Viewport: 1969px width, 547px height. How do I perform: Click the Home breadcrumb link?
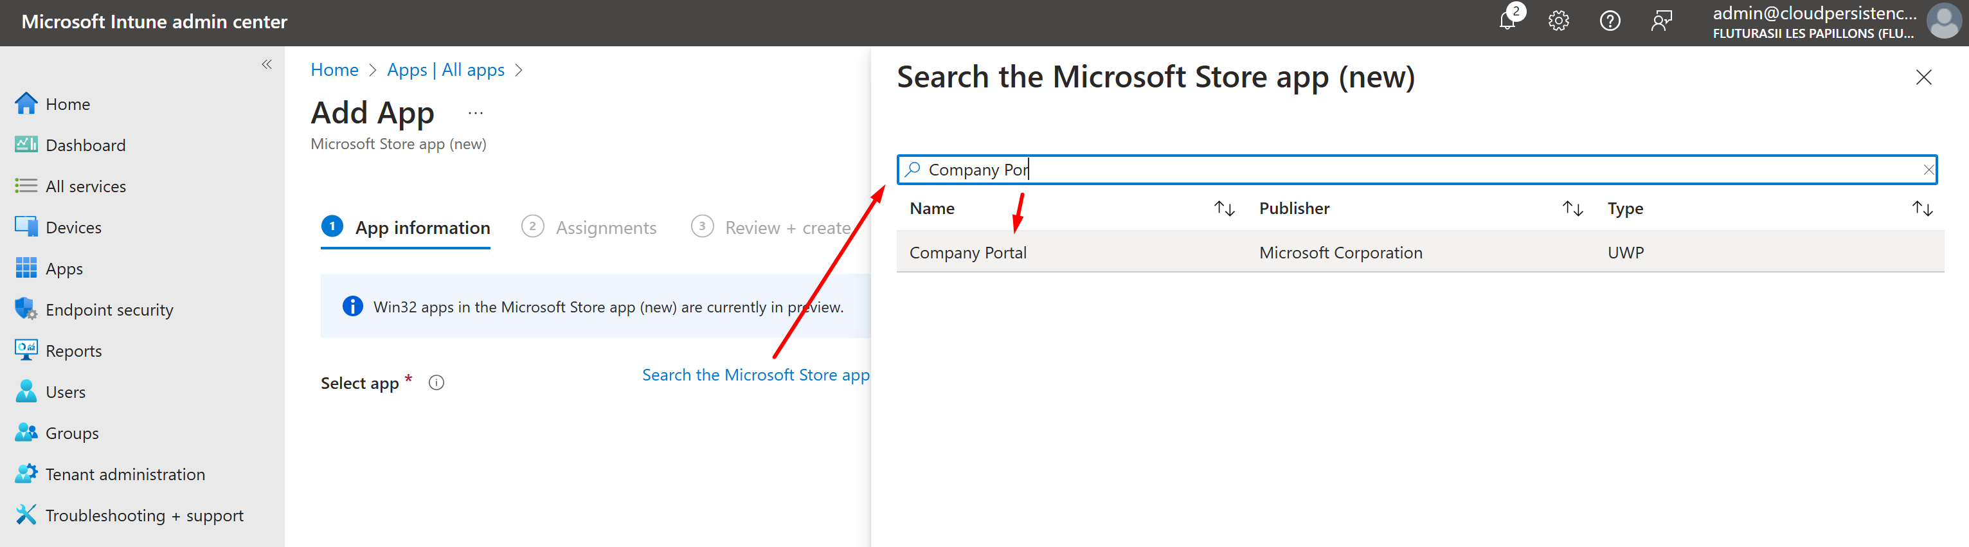pos(335,69)
